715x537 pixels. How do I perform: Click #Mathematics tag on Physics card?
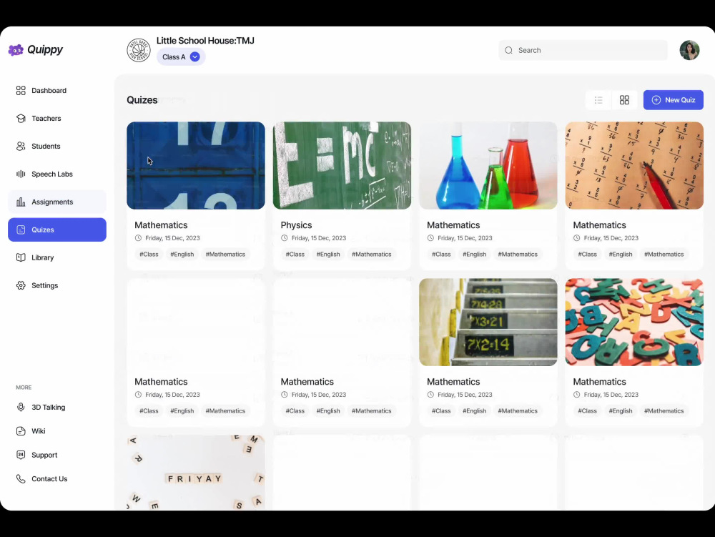(x=372, y=255)
